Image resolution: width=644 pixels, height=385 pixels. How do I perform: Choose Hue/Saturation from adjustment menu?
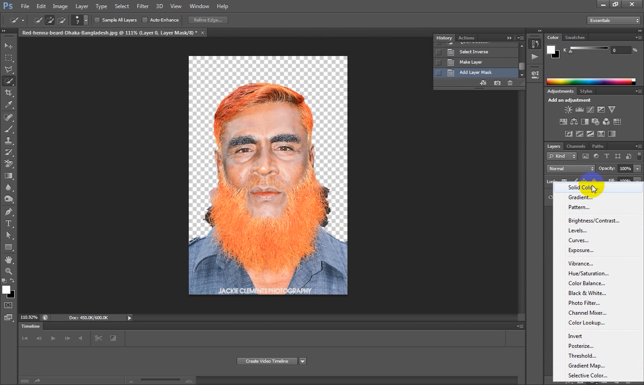[x=588, y=274]
